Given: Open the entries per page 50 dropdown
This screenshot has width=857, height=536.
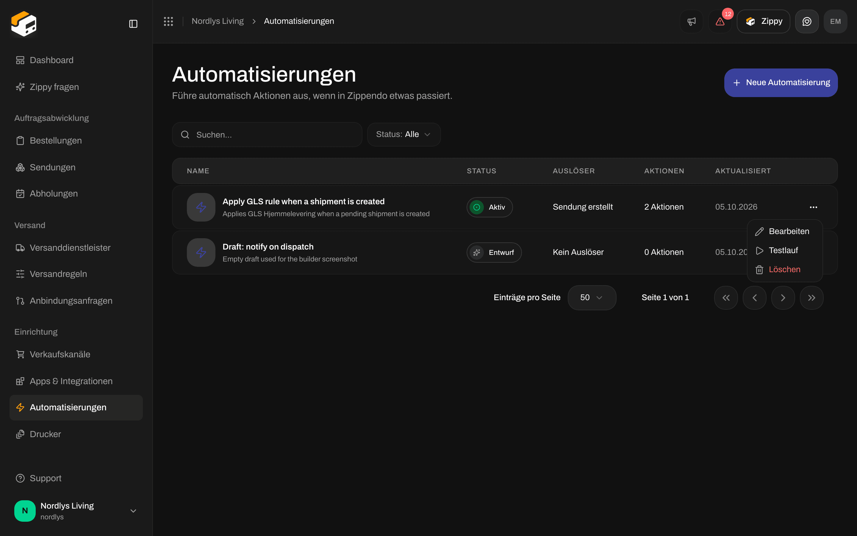Looking at the screenshot, I should pyautogui.click(x=592, y=298).
